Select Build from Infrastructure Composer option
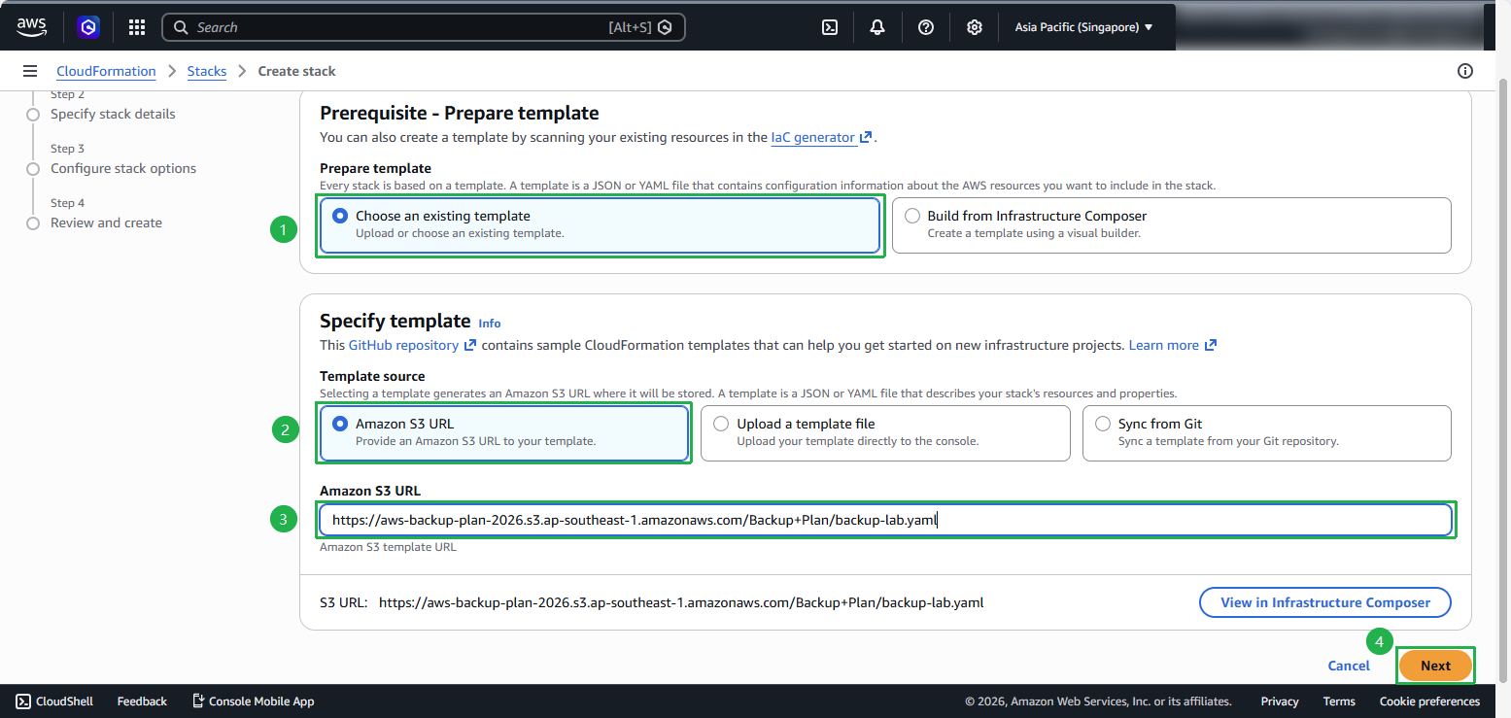This screenshot has height=718, width=1511. coord(1171,225)
